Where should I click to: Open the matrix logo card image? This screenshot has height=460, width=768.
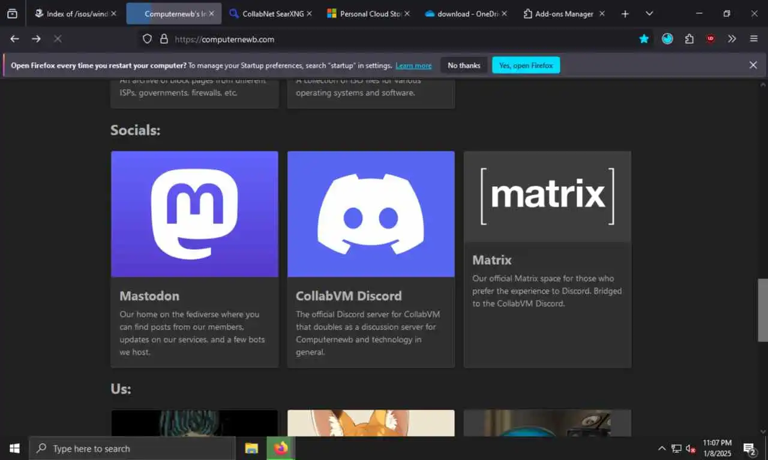tap(547, 196)
